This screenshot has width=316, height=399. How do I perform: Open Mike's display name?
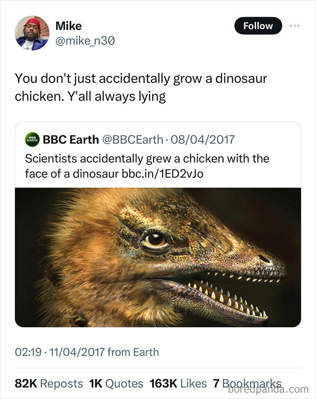click(x=68, y=26)
